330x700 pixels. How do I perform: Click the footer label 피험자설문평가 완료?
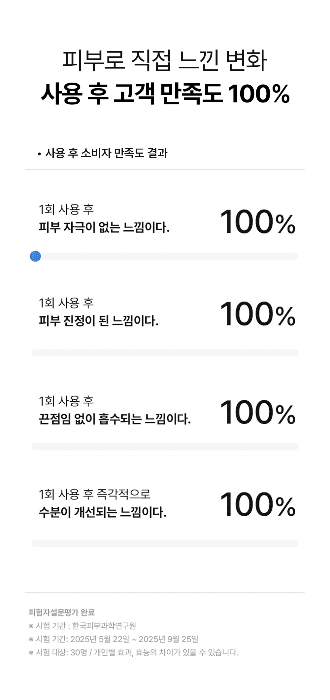[x=62, y=612]
